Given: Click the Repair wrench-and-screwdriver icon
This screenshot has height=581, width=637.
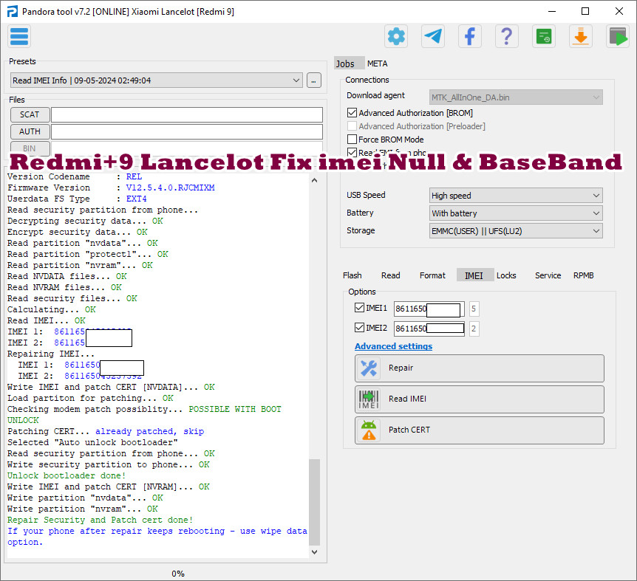Looking at the screenshot, I should click(369, 368).
